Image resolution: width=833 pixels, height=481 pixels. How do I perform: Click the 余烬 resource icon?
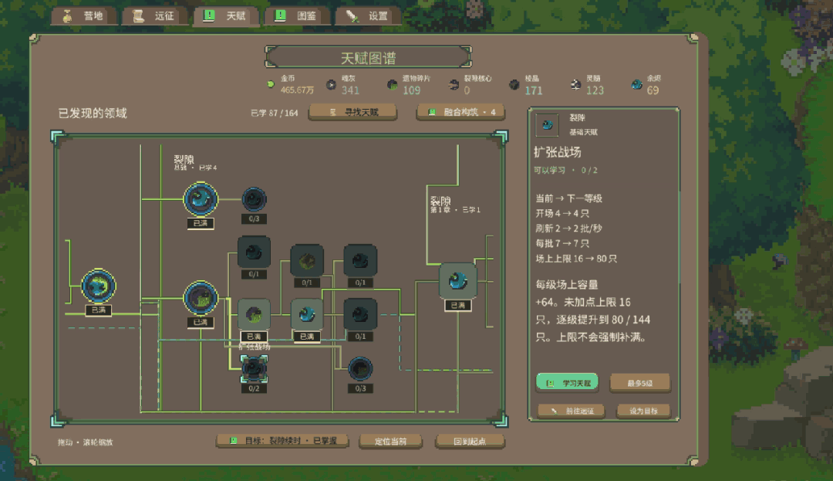pyautogui.click(x=636, y=84)
